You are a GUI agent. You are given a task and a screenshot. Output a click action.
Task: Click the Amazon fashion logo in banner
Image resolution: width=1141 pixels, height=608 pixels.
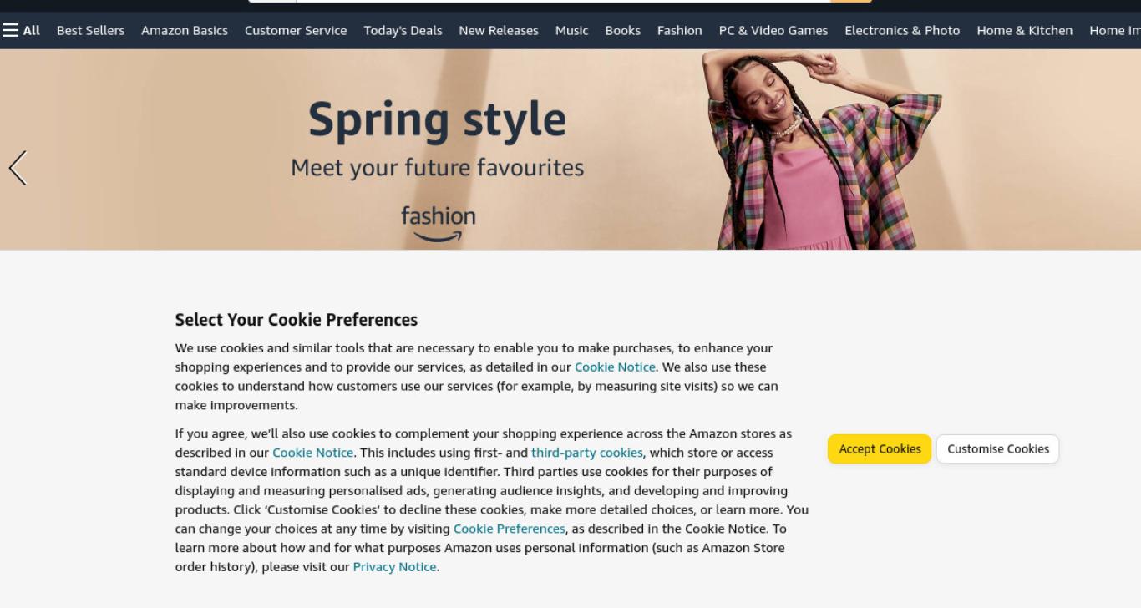click(x=438, y=224)
